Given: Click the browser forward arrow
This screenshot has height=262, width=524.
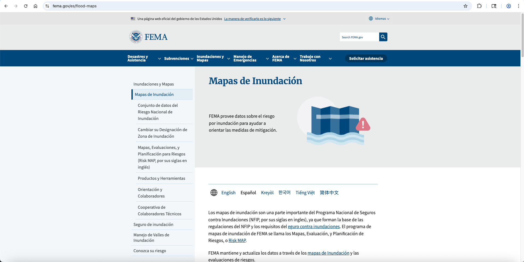Looking at the screenshot, I should [16, 6].
